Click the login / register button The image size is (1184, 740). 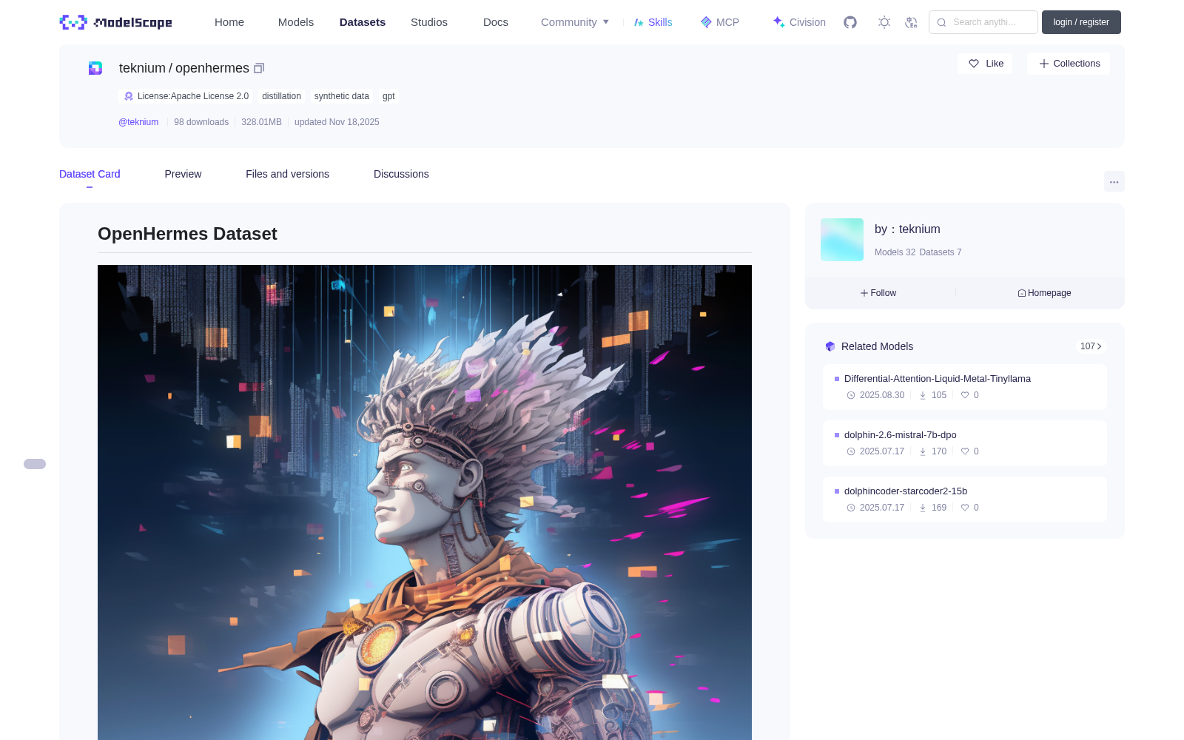pos(1081,22)
